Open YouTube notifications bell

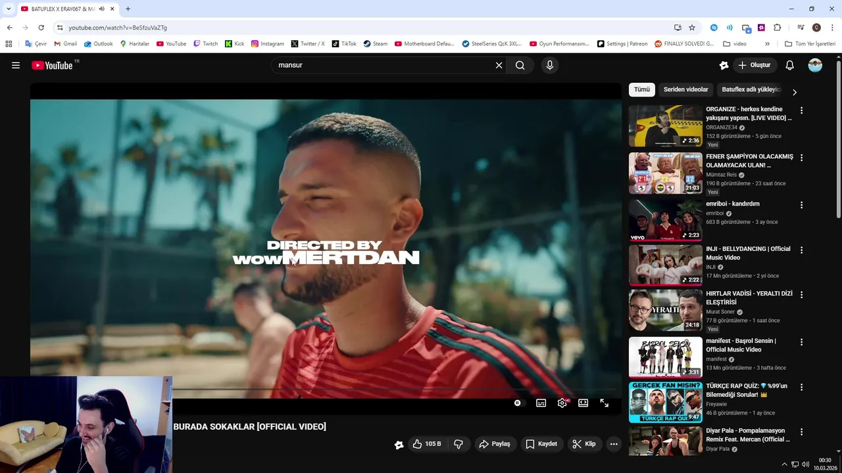pos(790,65)
